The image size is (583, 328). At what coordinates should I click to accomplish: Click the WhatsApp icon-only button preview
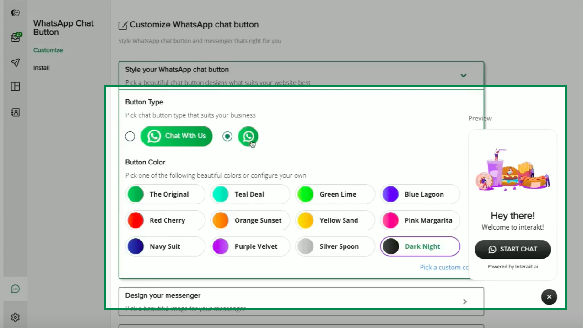tap(248, 136)
